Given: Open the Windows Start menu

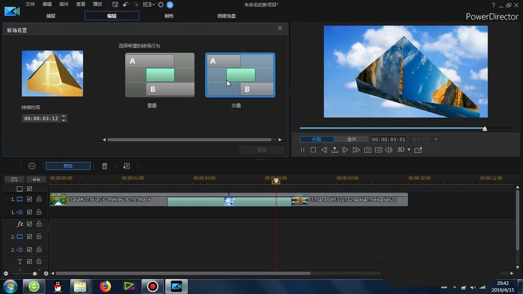Looking at the screenshot, I should tap(10, 286).
